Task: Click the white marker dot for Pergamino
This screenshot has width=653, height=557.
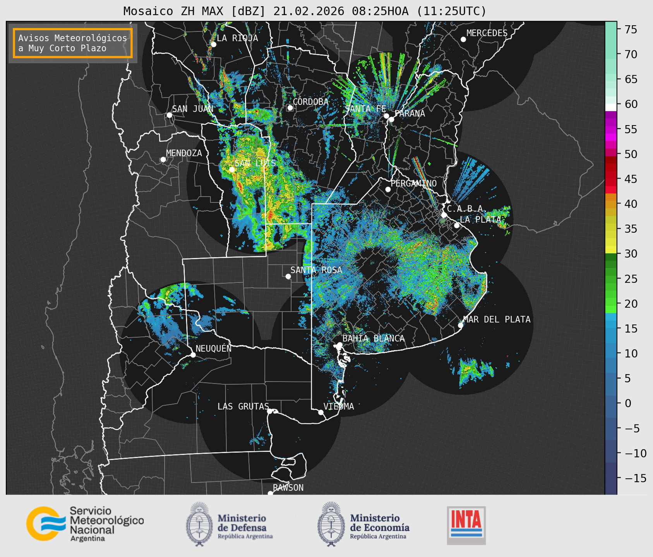Action: (x=388, y=189)
